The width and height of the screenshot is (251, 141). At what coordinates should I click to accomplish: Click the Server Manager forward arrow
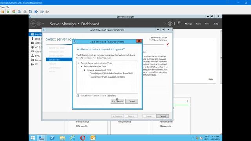(39, 23)
